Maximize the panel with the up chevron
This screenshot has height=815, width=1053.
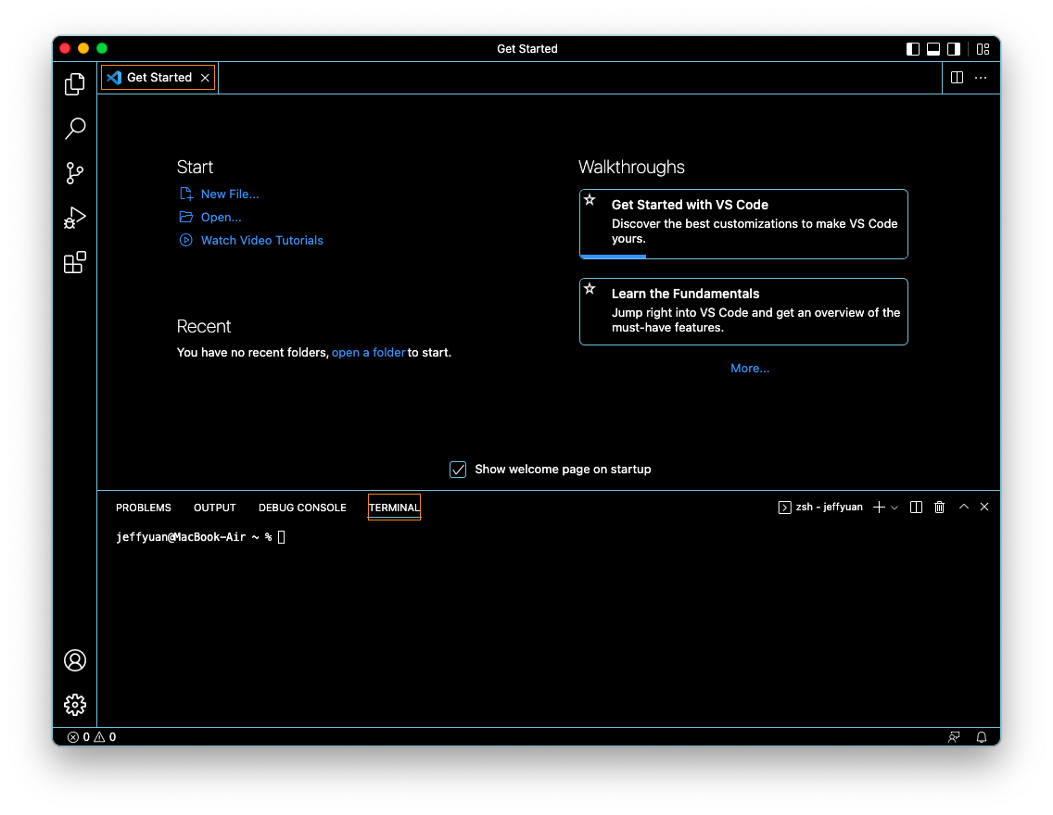point(964,508)
